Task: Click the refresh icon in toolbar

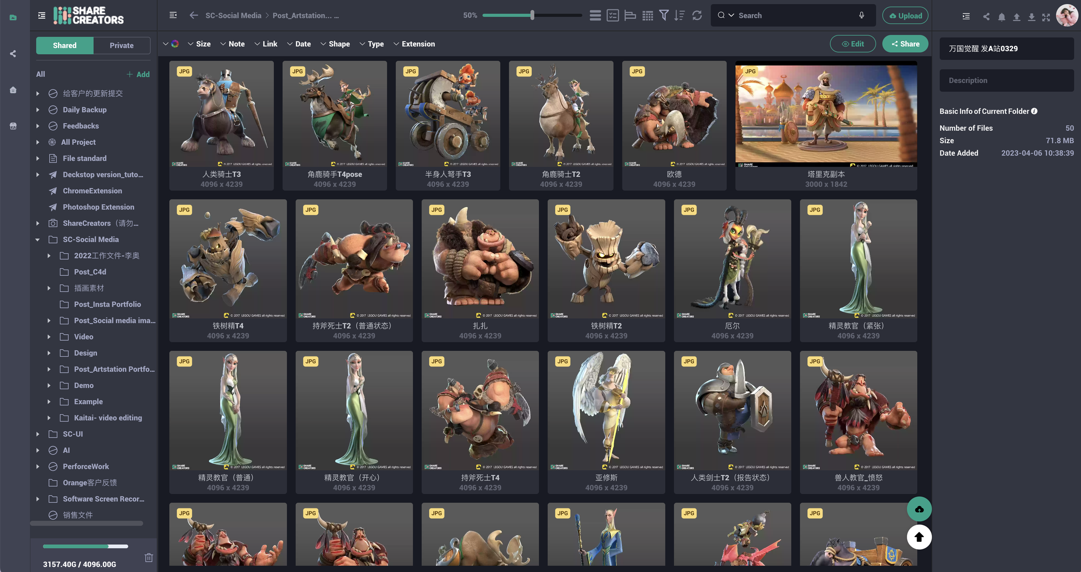Action: point(697,16)
